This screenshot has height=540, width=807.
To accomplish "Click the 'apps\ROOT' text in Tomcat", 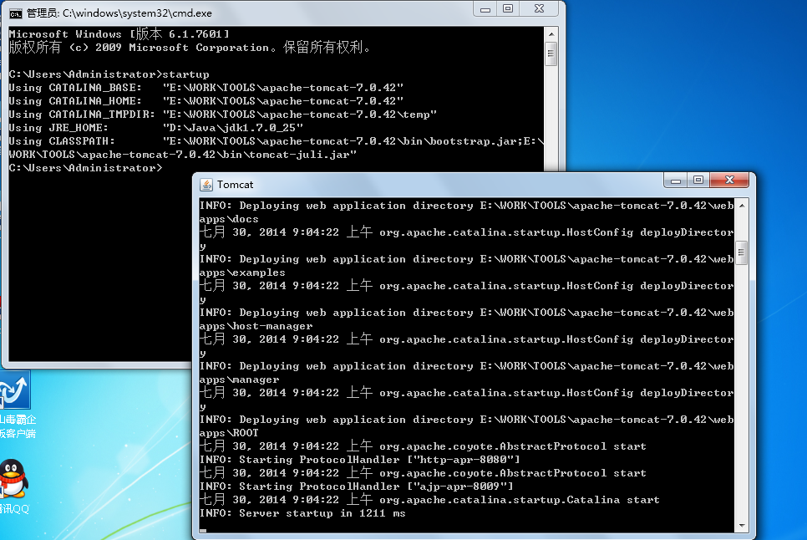I will pos(229,434).
